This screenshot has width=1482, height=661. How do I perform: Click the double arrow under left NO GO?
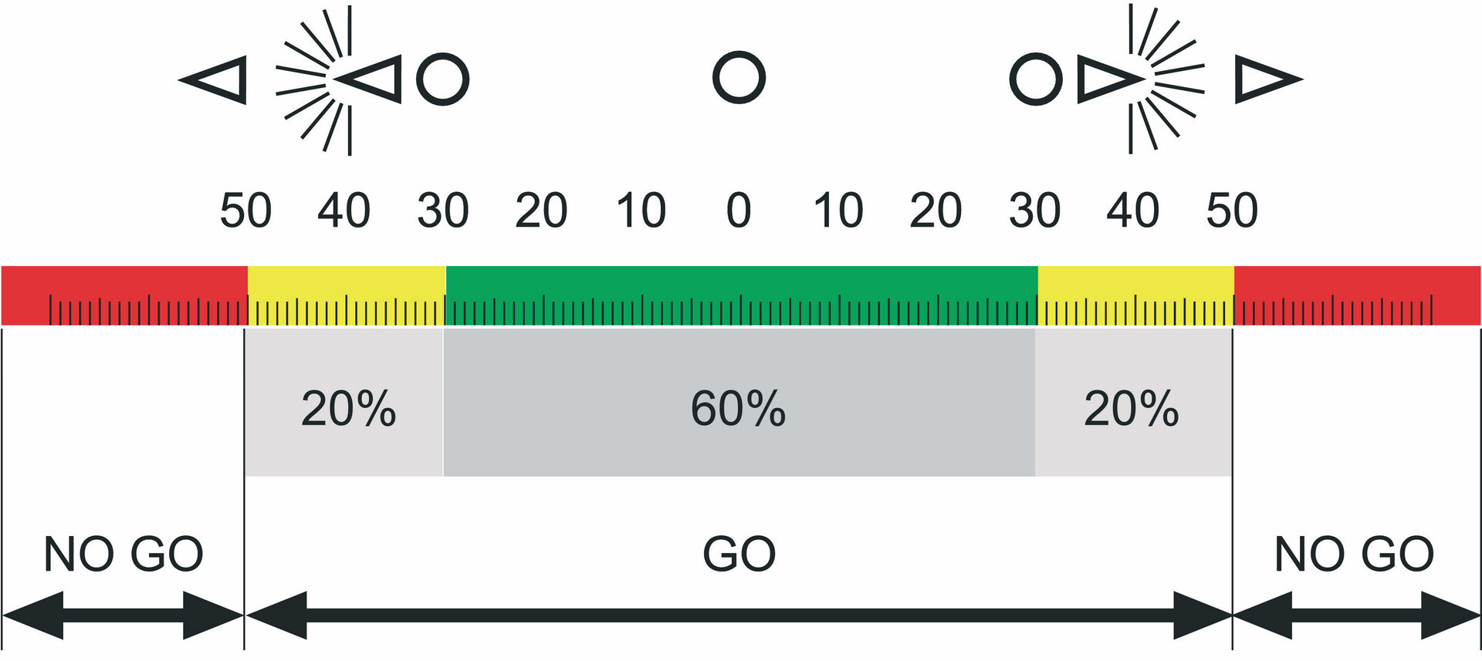pyautogui.click(x=123, y=615)
